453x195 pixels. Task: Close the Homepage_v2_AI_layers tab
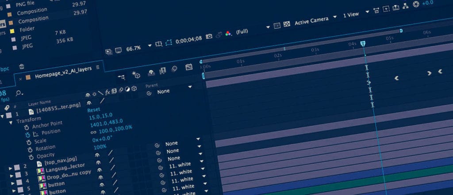pyautogui.click(x=20, y=79)
